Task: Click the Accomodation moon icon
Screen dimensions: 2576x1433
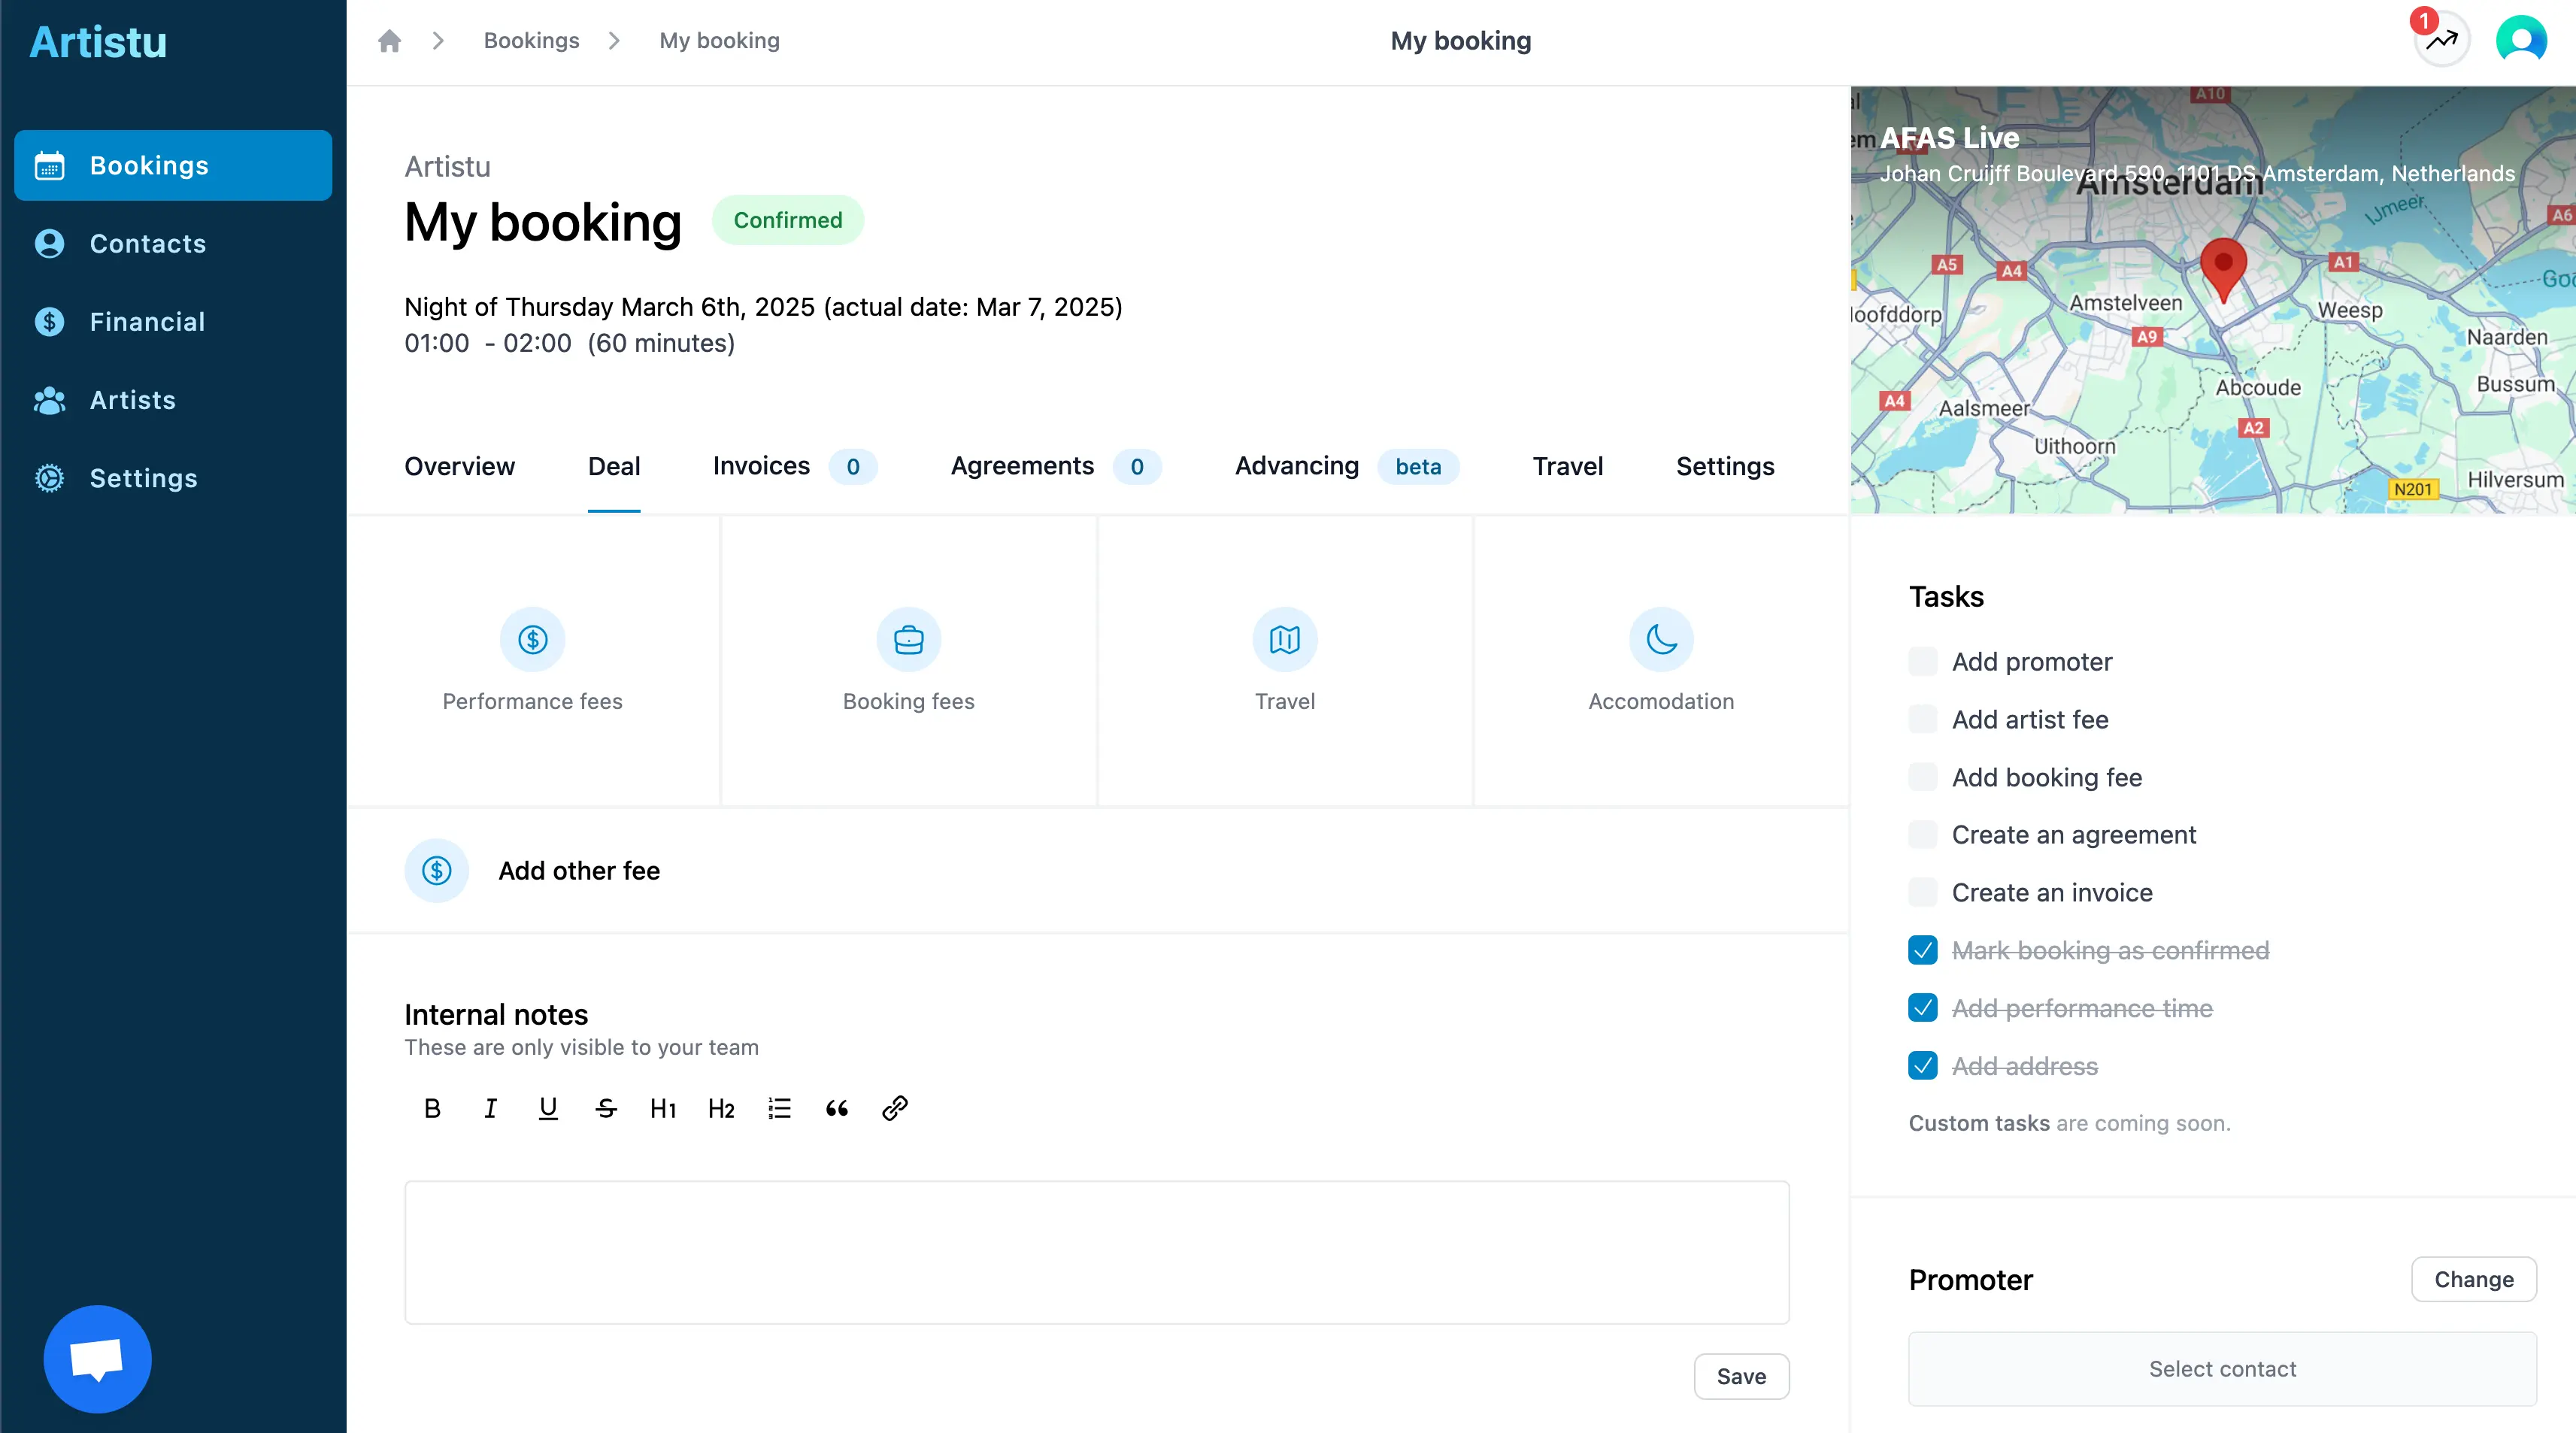Action: pos(1661,639)
